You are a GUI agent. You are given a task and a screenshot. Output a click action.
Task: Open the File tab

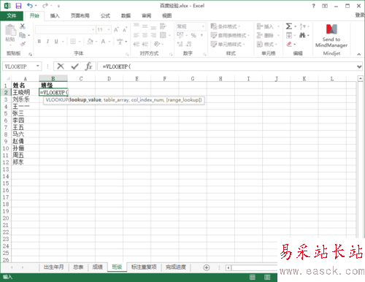pyautogui.click(x=12, y=16)
